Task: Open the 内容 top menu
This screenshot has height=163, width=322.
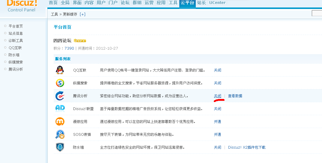Action: coord(89,3)
